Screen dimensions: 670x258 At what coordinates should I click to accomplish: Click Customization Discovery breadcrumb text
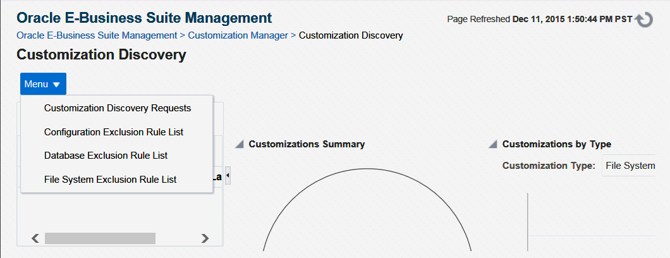coord(351,35)
